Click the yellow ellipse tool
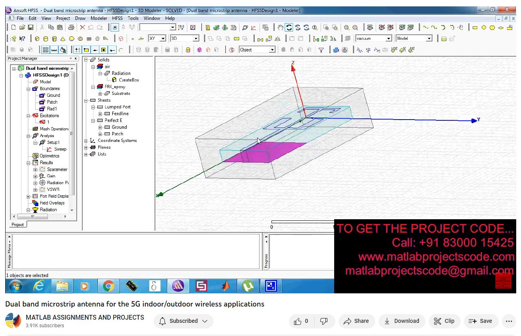This screenshot has height=336, width=521. tap(501, 28)
